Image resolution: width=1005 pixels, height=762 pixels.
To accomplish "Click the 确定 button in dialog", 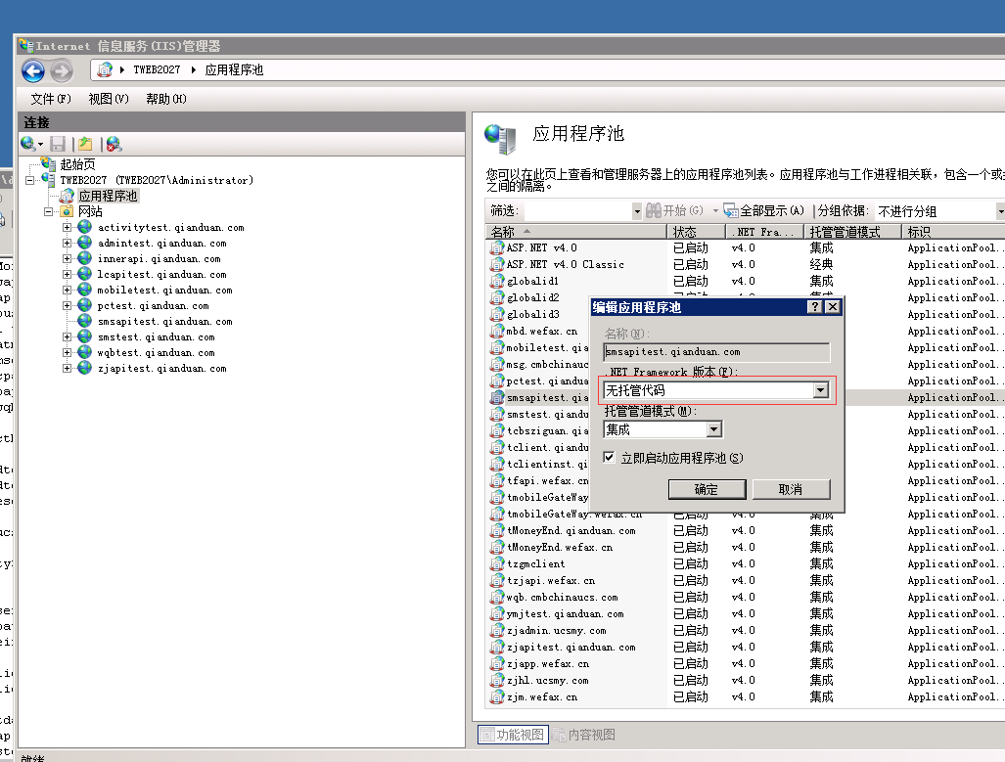I will click(707, 489).
